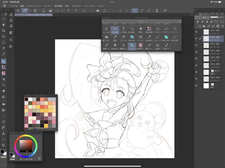Hide the 写真 1 layer with its eye icon
This screenshot has width=225, height=168.
(x=196, y=72)
